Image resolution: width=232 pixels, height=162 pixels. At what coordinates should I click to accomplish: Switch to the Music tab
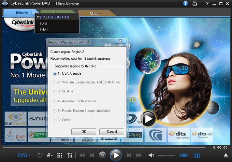[95, 13]
